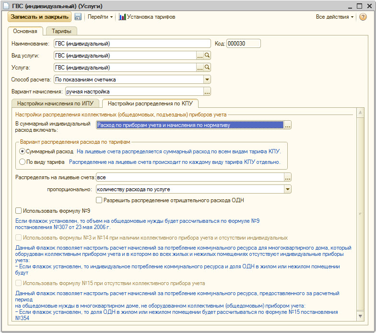Image resolution: width=376 pixels, height=333 pixels.
Task: Open ellipsis for суммарный индивидуальный расход field
Action: [288, 125]
